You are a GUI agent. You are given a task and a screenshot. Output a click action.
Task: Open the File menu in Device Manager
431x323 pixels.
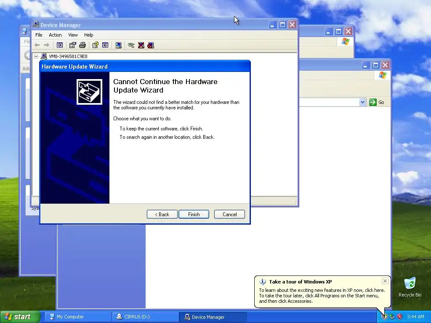(x=39, y=35)
